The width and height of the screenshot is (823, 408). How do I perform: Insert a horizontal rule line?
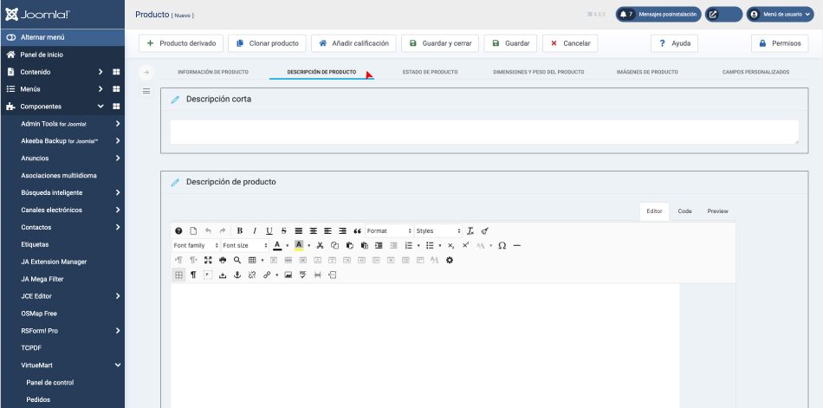click(517, 245)
